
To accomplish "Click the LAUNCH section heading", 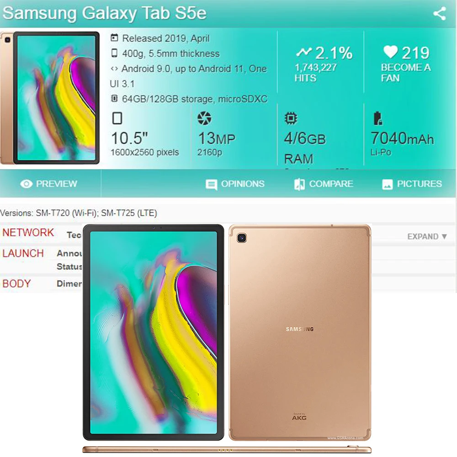I will 23,253.
